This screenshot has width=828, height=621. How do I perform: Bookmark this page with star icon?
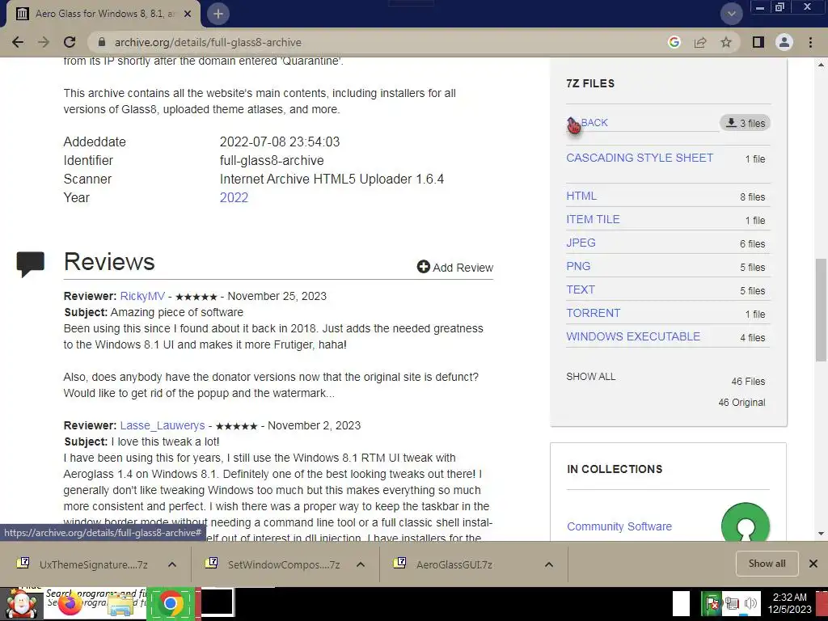pyautogui.click(x=726, y=42)
